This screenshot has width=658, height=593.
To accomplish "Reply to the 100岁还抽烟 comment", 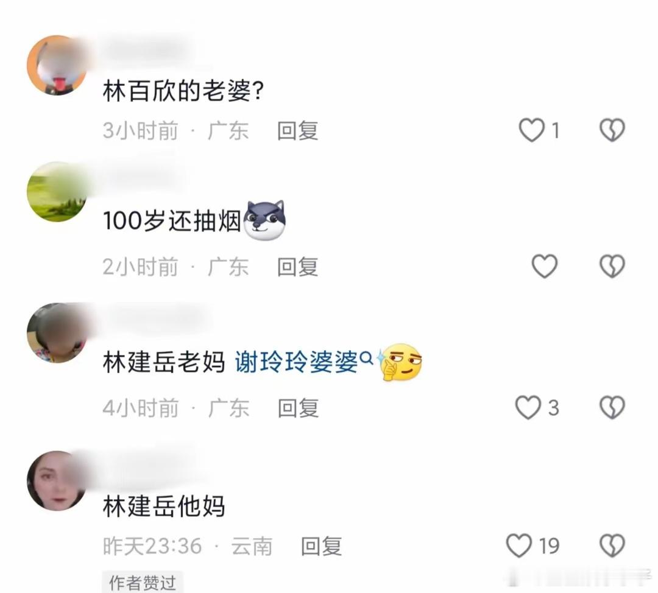I will pos(297,267).
